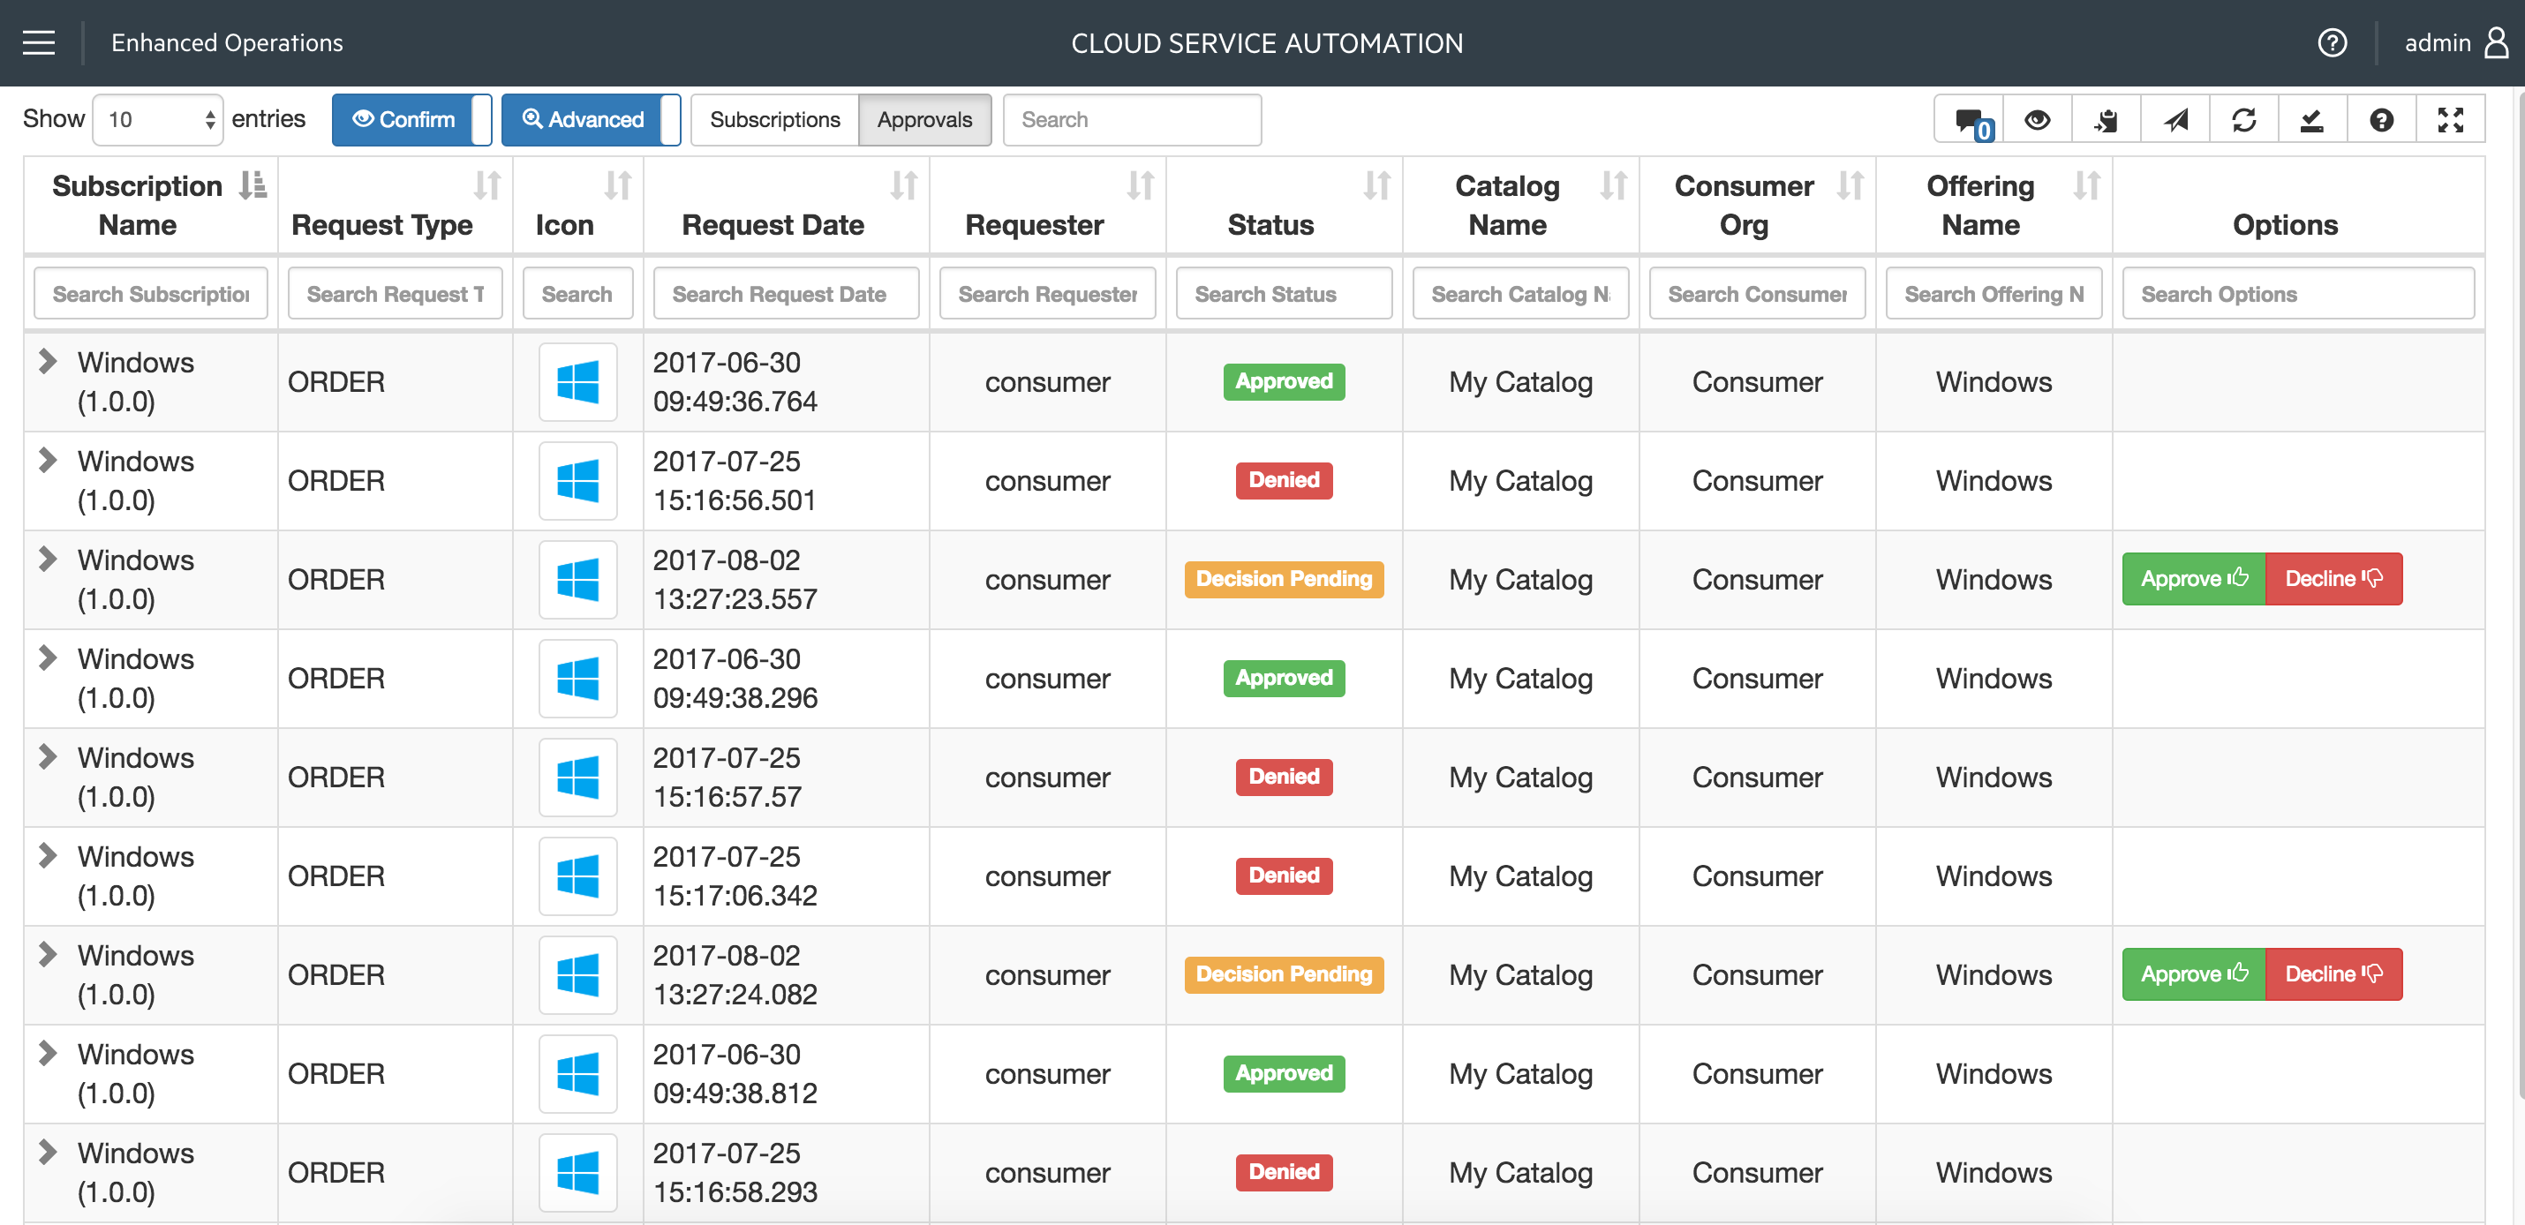
Task: Expand the first Windows (1.0.0) row
Action: (47, 362)
